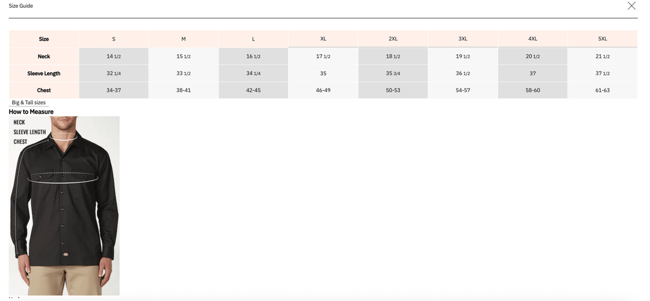Select the 3XL size column header
The image size is (650, 301).
(x=463, y=39)
